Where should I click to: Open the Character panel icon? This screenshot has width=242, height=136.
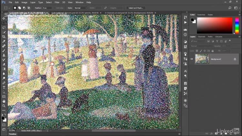185,71
